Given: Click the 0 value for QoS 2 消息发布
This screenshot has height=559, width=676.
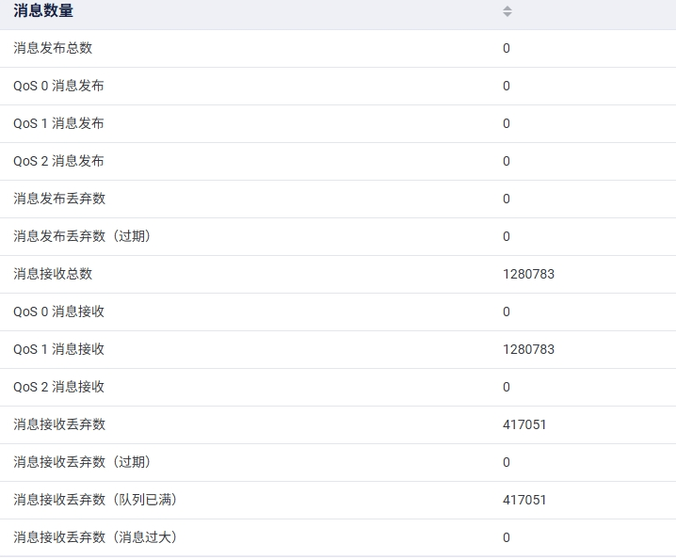Looking at the screenshot, I should [x=507, y=161].
